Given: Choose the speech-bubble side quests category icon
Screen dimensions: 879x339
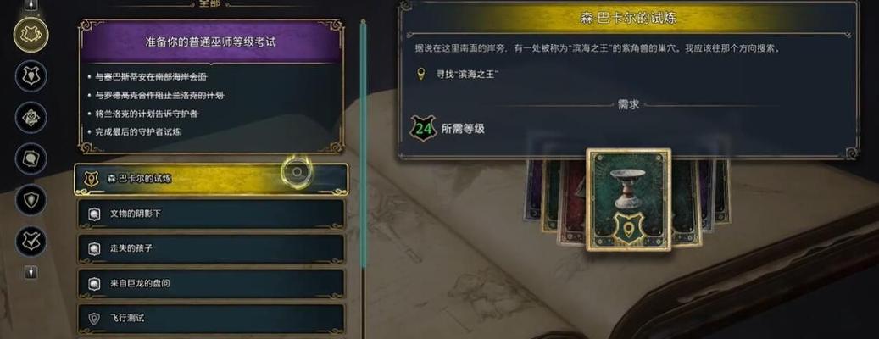Looking at the screenshot, I should 31,158.
